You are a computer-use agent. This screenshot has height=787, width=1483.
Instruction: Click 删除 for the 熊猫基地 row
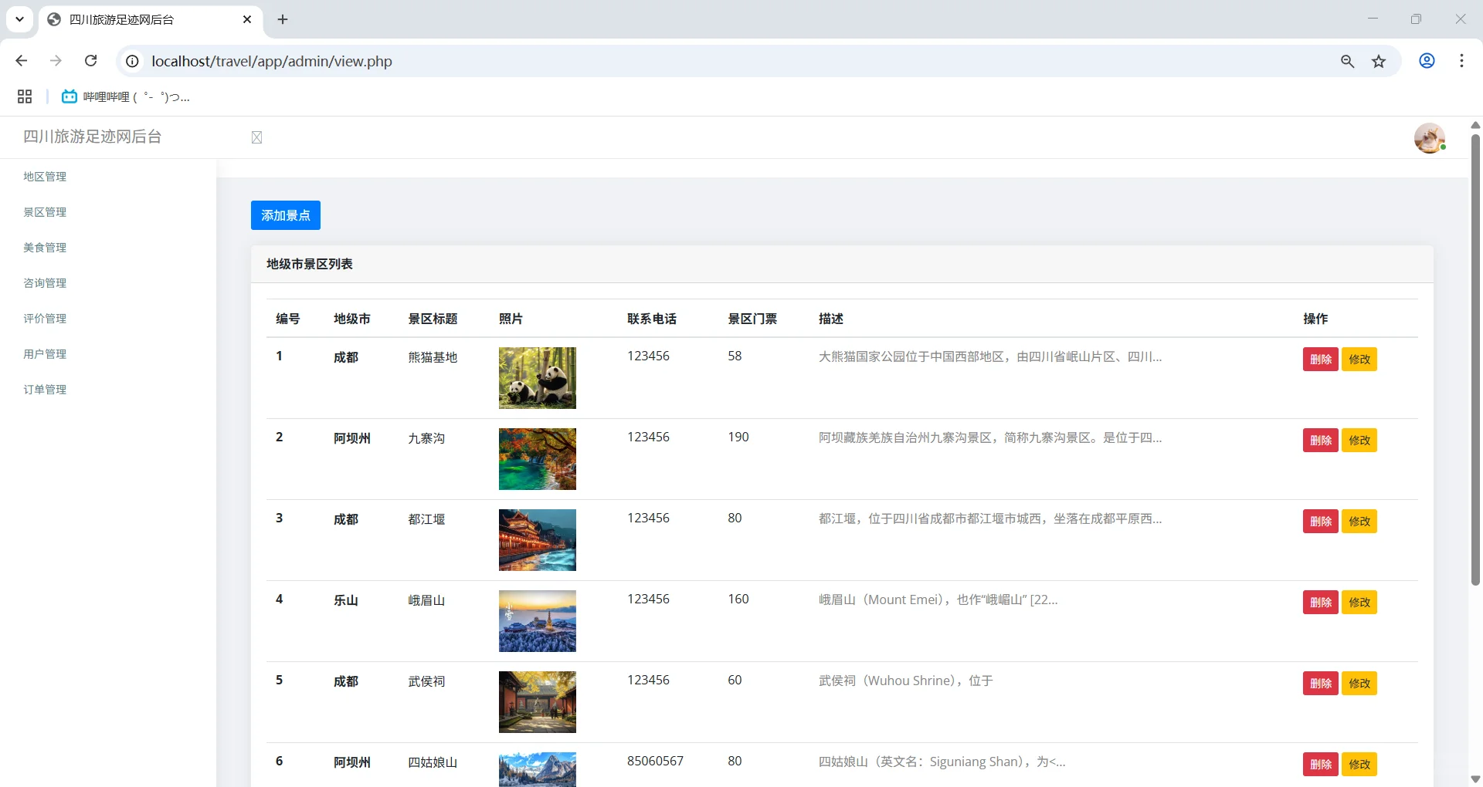[1321, 359]
